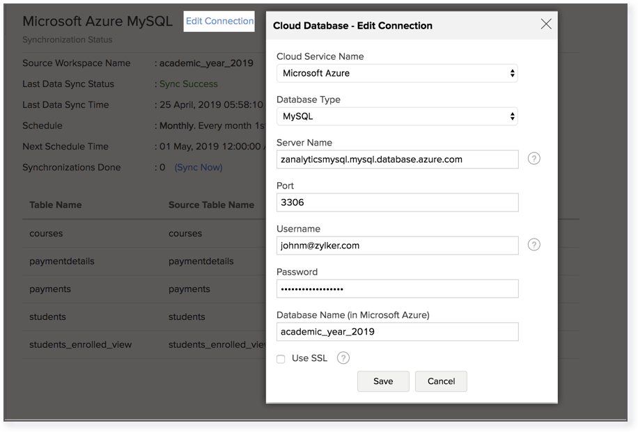This screenshot has height=432, width=638.
Task: Save the connection settings
Action: pos(383,381)
